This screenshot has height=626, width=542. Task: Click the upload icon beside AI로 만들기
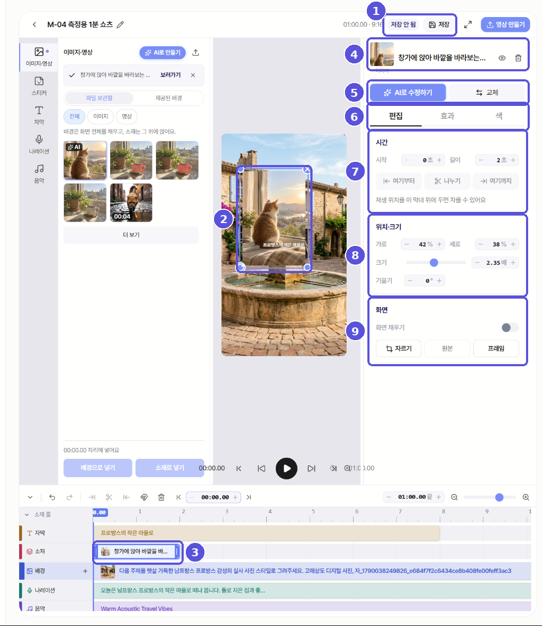(196, 53)
